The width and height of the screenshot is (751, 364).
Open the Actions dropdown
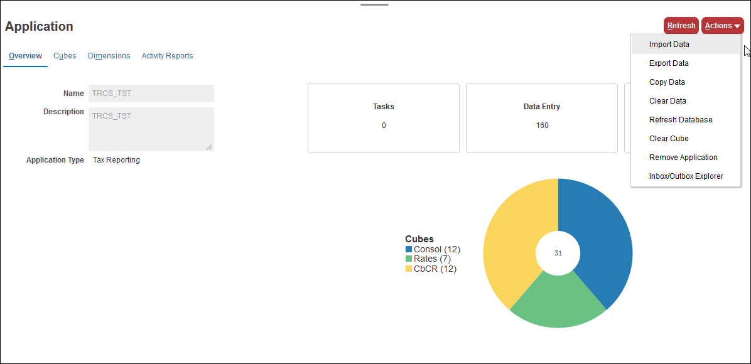click(x=721, y=25)
